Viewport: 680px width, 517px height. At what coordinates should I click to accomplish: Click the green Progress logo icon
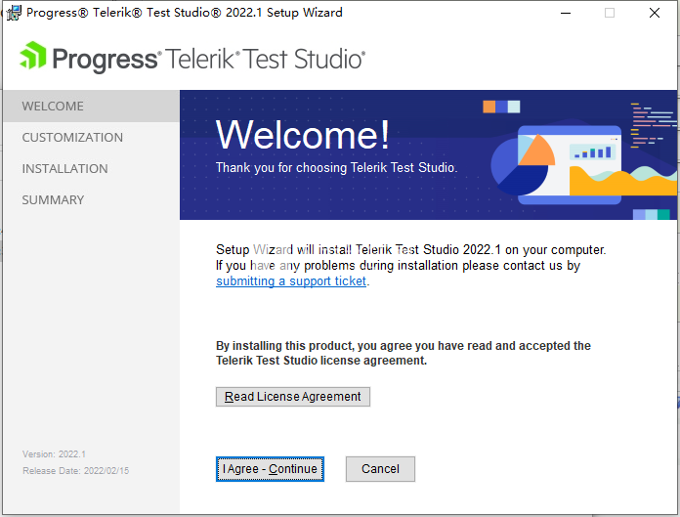[32, 57]
